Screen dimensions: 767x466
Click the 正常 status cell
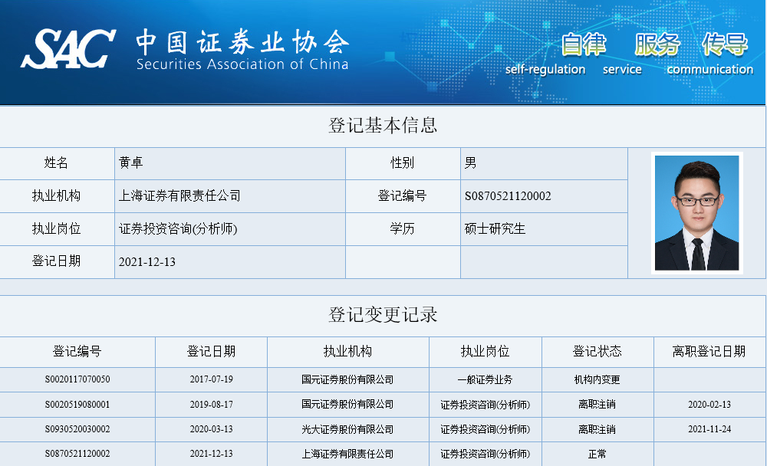tap(597, 454)
